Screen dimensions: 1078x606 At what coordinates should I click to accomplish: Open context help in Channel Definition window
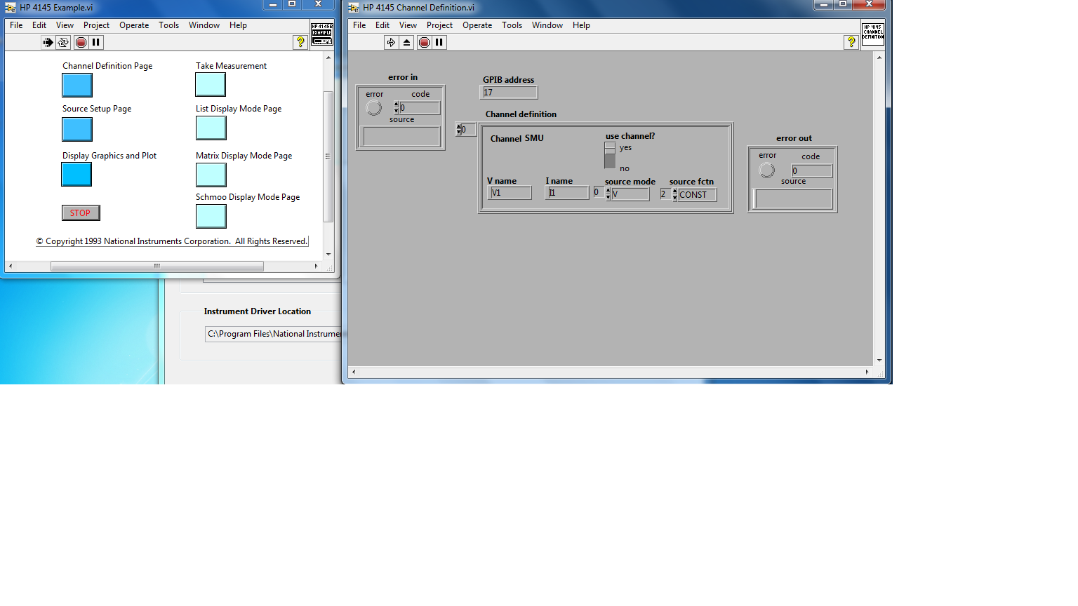(851, 42)
